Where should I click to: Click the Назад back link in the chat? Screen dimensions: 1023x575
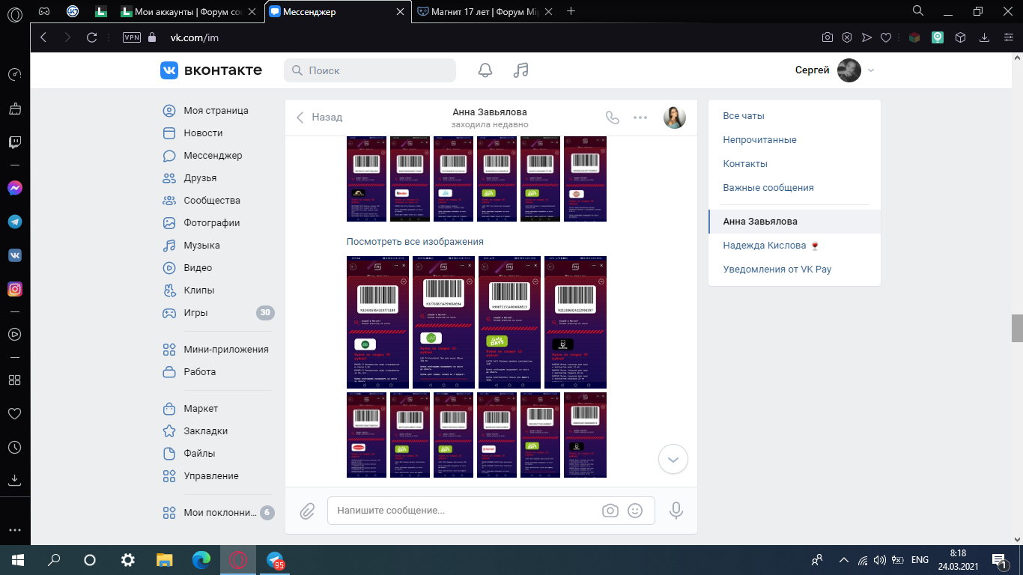319,117
